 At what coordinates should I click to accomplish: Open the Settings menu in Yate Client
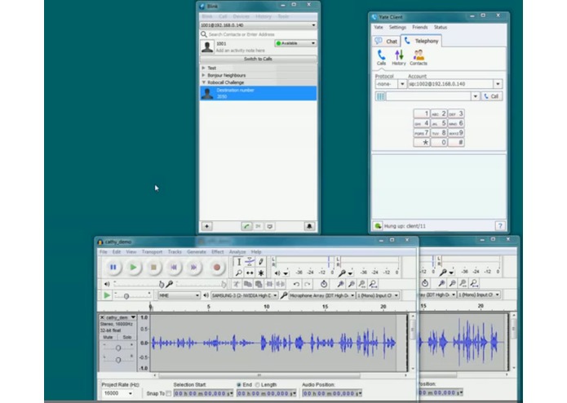397,27
